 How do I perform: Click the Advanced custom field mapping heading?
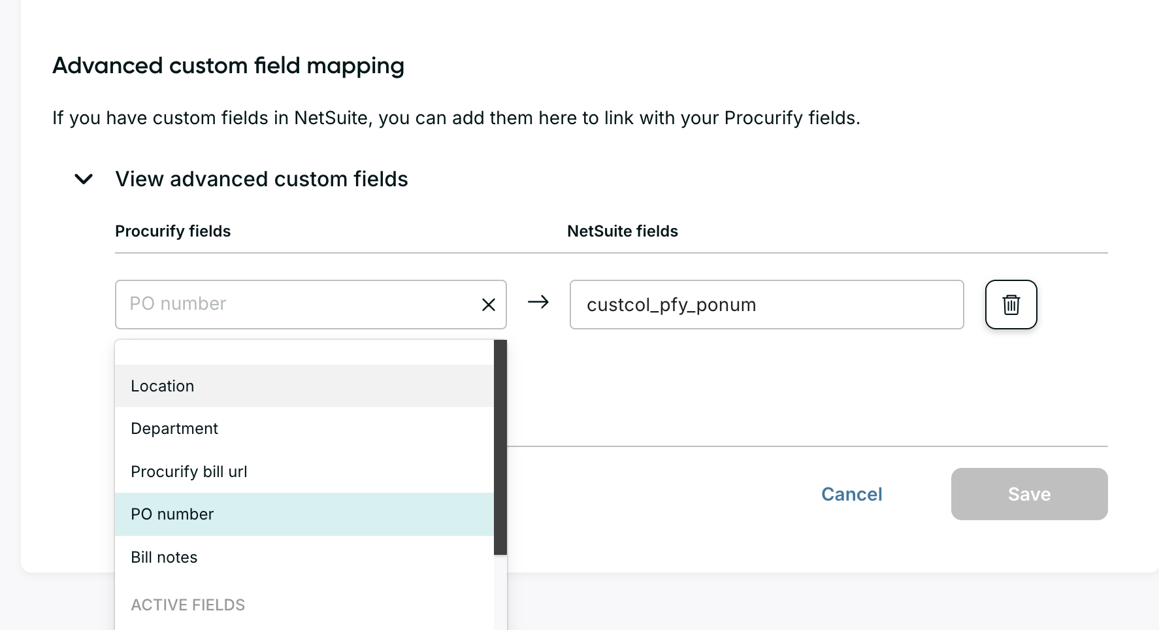tap(228, 66)
